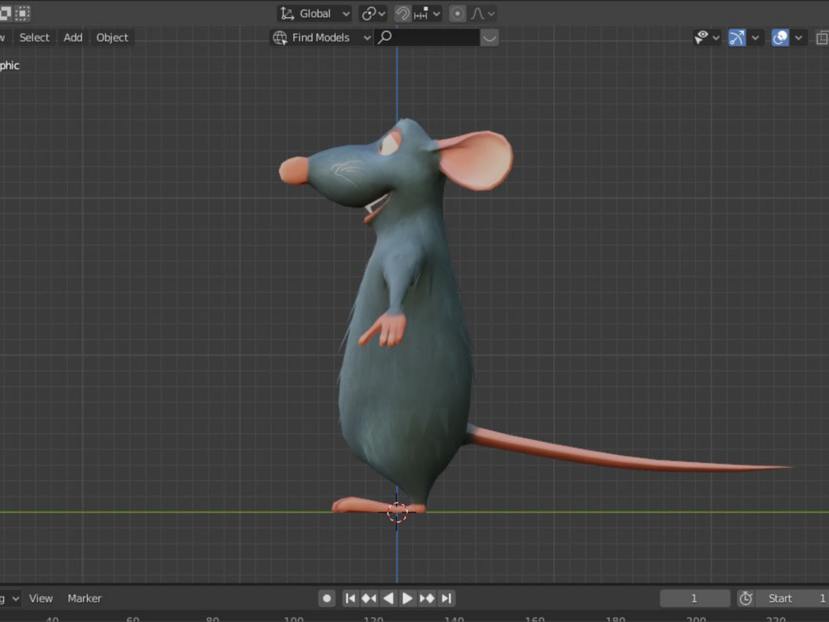Jump to the last frame
This screenshot has width=829, height=622.
(x=446, y=598)
